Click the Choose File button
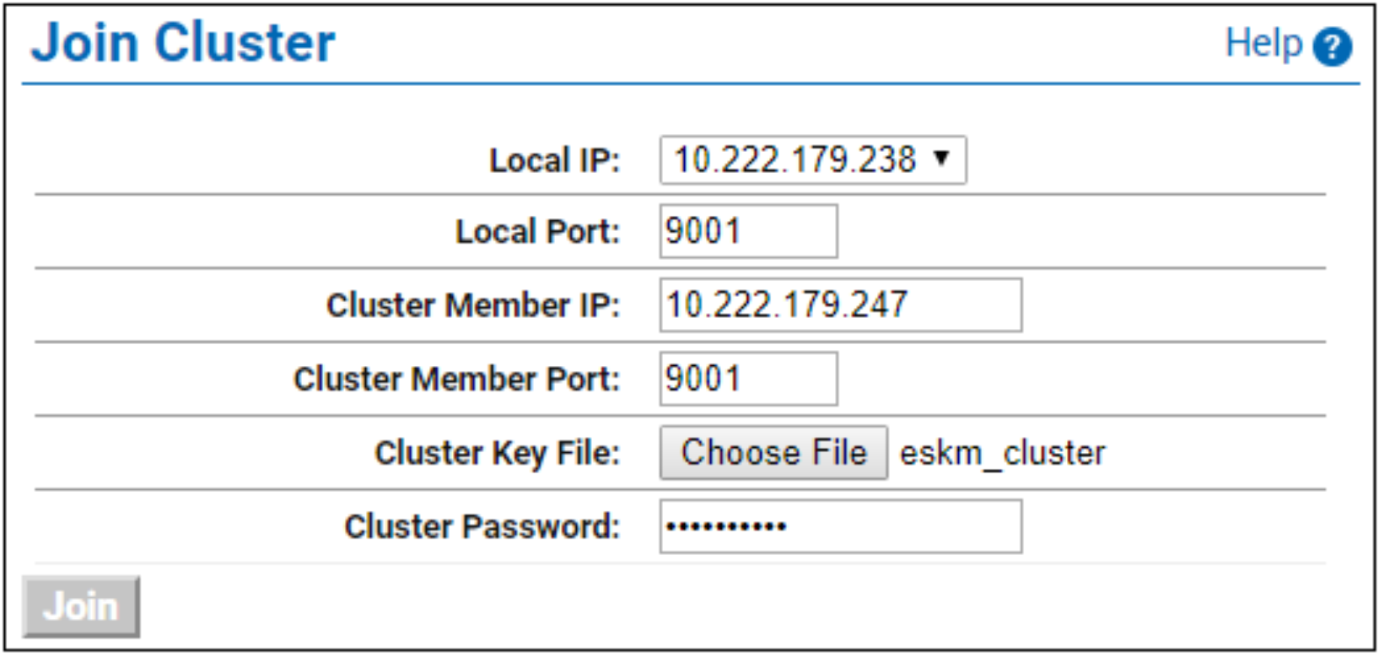The width and height of the screenshot is (1379, 657). pos(773,453)
